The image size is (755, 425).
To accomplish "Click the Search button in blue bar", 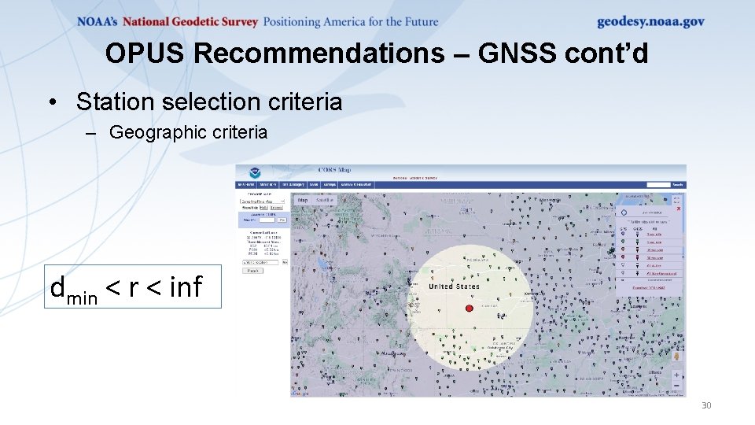I will (x=677, y=184).
